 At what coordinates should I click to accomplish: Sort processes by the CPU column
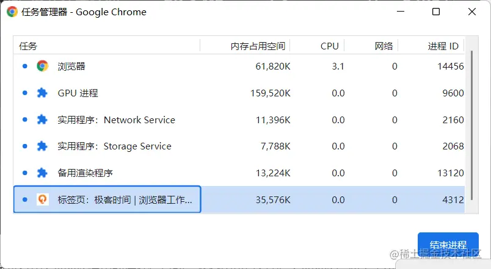[329, 46]
